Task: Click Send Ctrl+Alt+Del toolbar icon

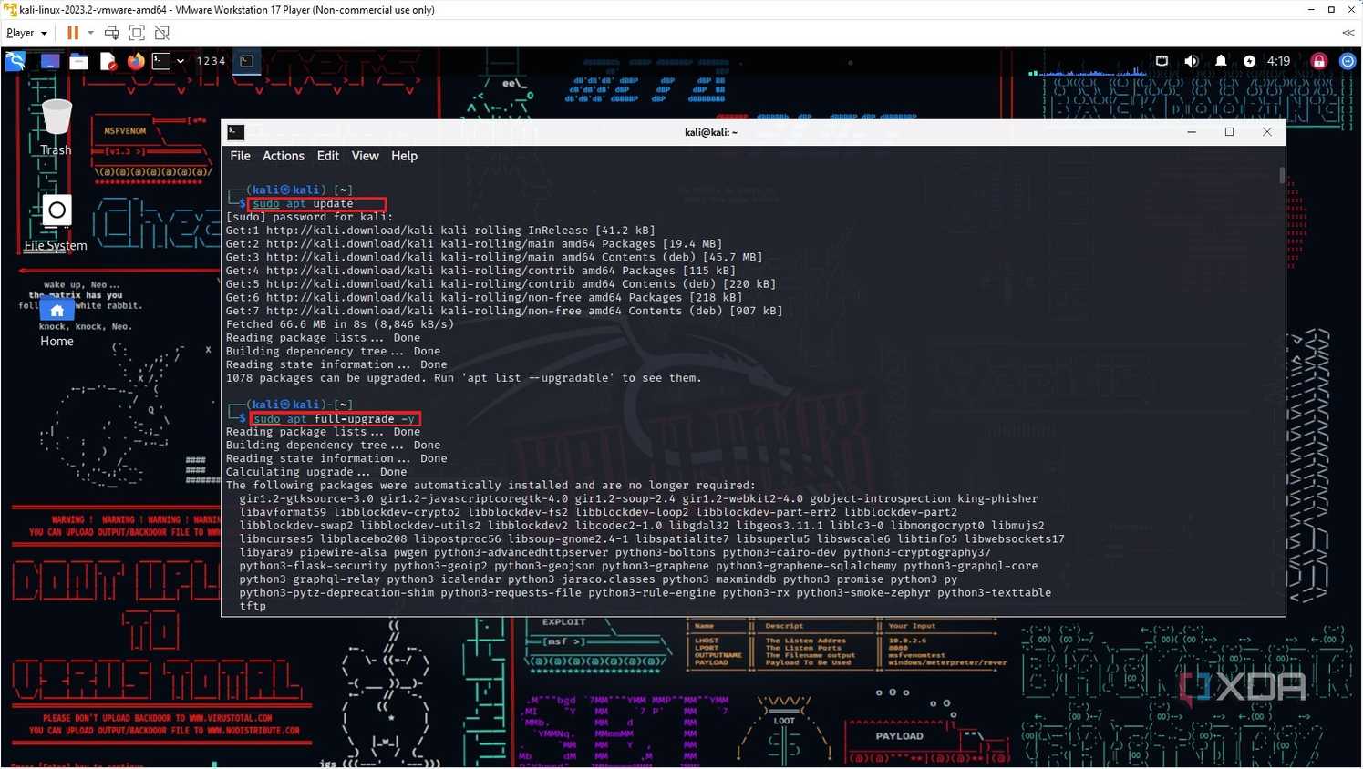Action: (x=112, y=33)
